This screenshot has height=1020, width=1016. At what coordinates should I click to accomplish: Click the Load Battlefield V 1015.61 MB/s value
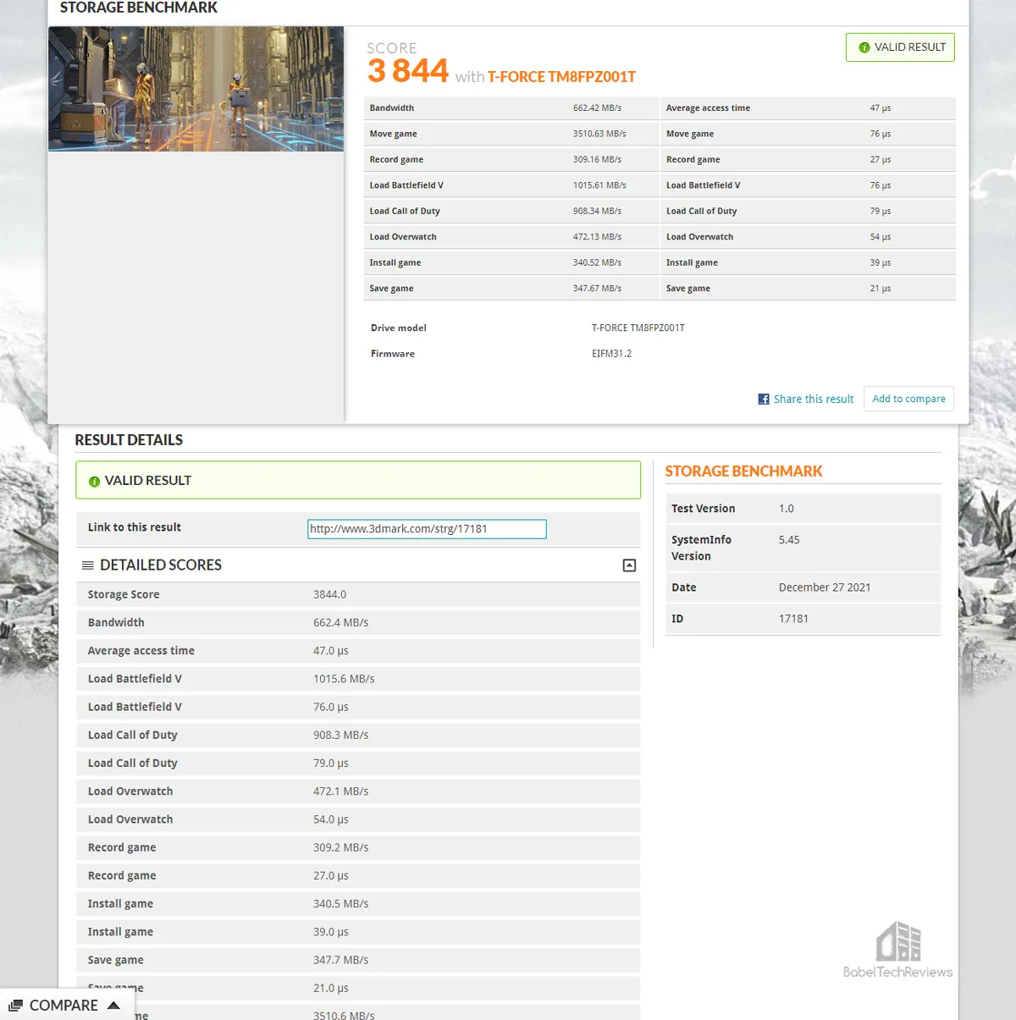[599, 185]
